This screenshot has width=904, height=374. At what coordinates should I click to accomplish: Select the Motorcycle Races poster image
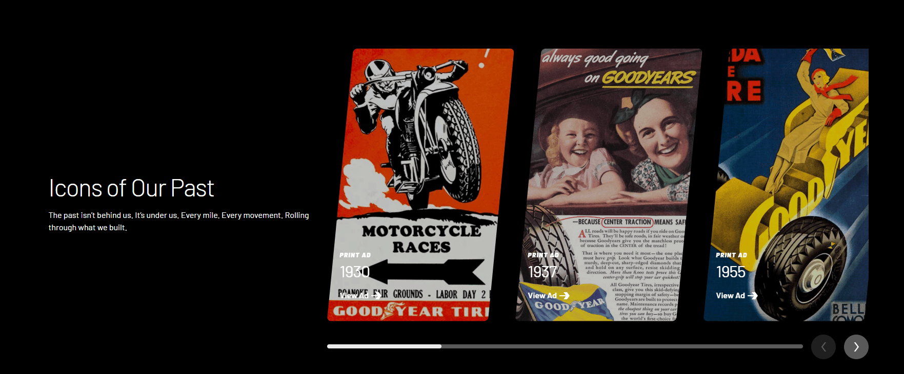pyautogui.click(x=420, y=153)
